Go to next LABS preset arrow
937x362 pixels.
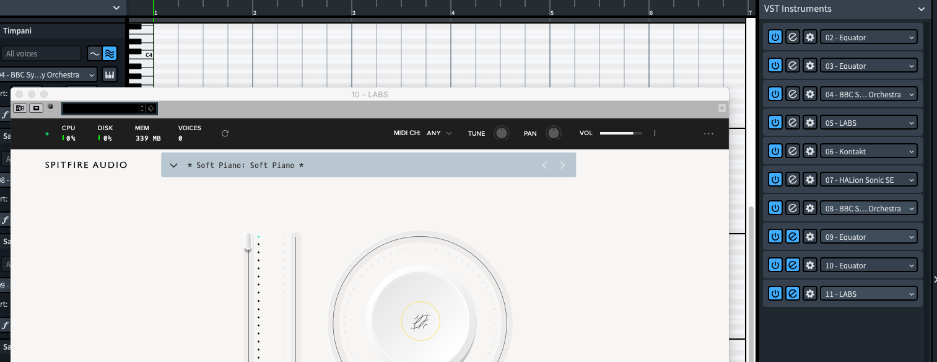(x=562, y=165)
